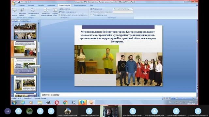Select third visible thumbnail with blue text blocks
Viewport: 209px width, 117px height.
25,66
